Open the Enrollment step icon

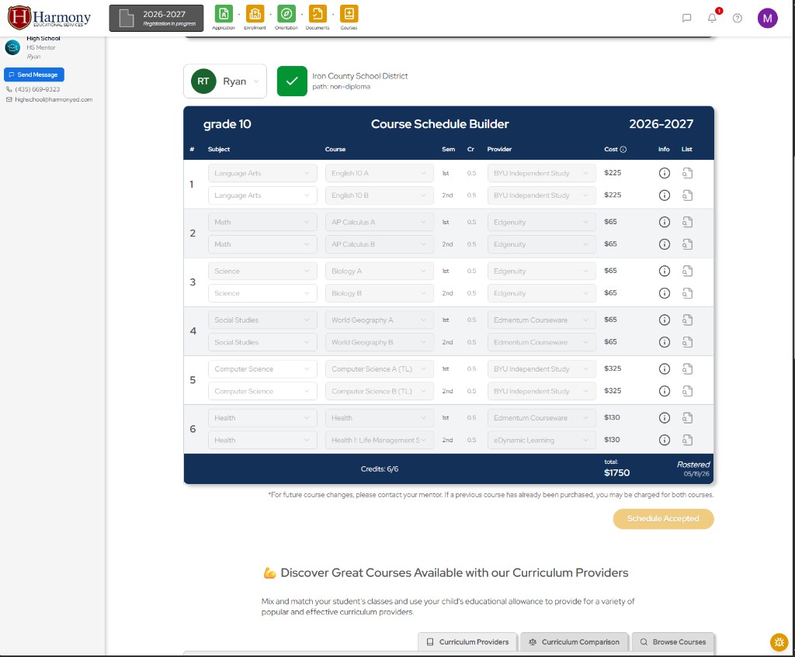pos(255,14)
